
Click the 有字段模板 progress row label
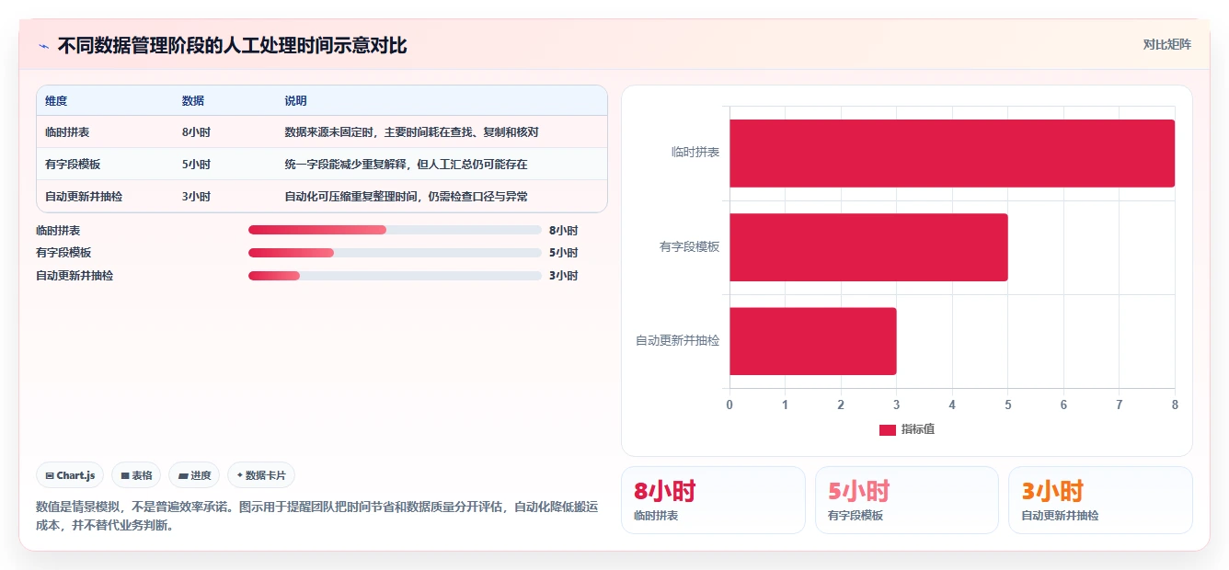pos(63,253)
